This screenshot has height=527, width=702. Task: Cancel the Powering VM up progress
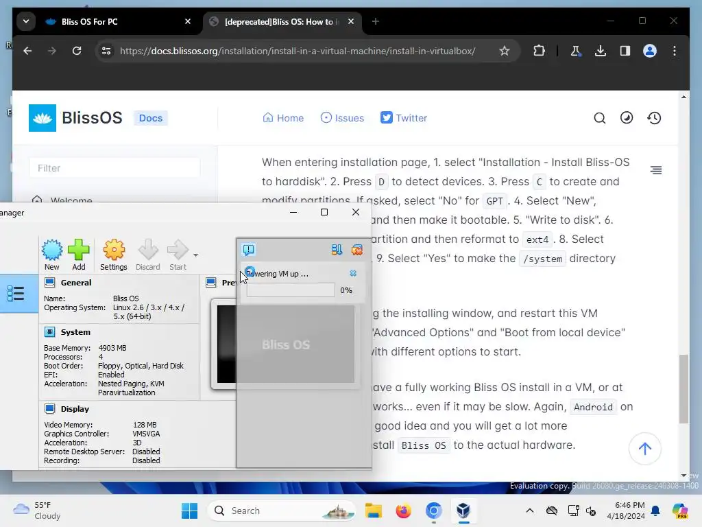point(353,273)
